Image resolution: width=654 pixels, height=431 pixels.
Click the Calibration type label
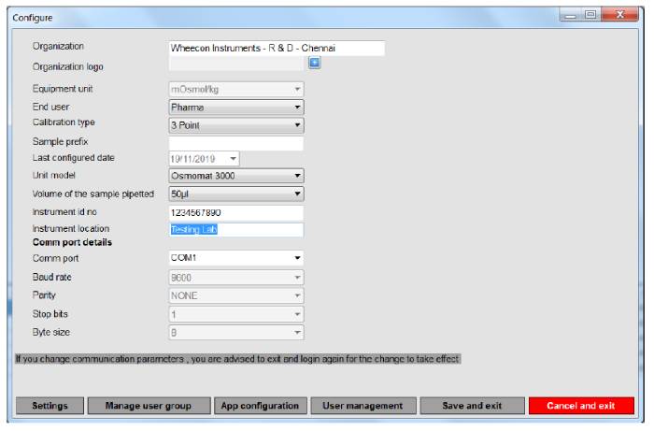(x=64, y=122)
